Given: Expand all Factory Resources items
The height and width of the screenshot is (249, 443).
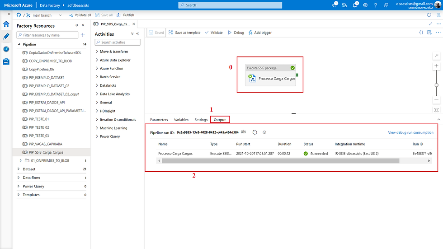Looking at the screenshot, I should (x=76, y=25).
